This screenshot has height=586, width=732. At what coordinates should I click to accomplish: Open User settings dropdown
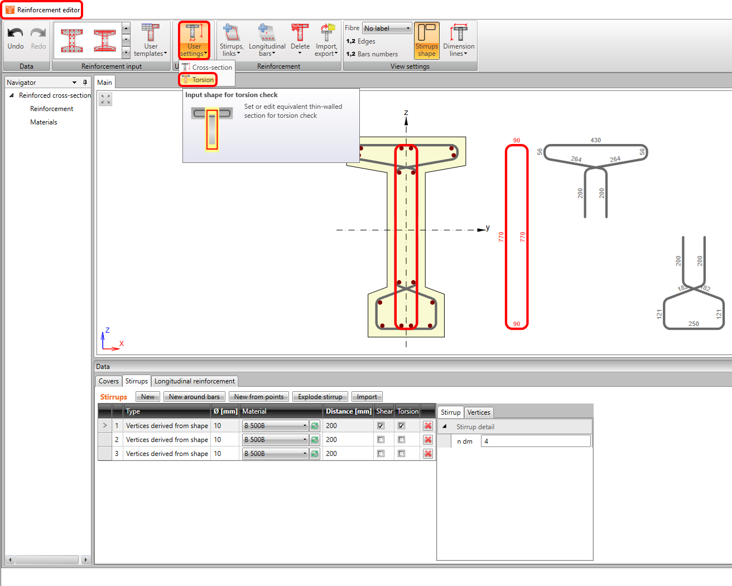pos(194,40)
